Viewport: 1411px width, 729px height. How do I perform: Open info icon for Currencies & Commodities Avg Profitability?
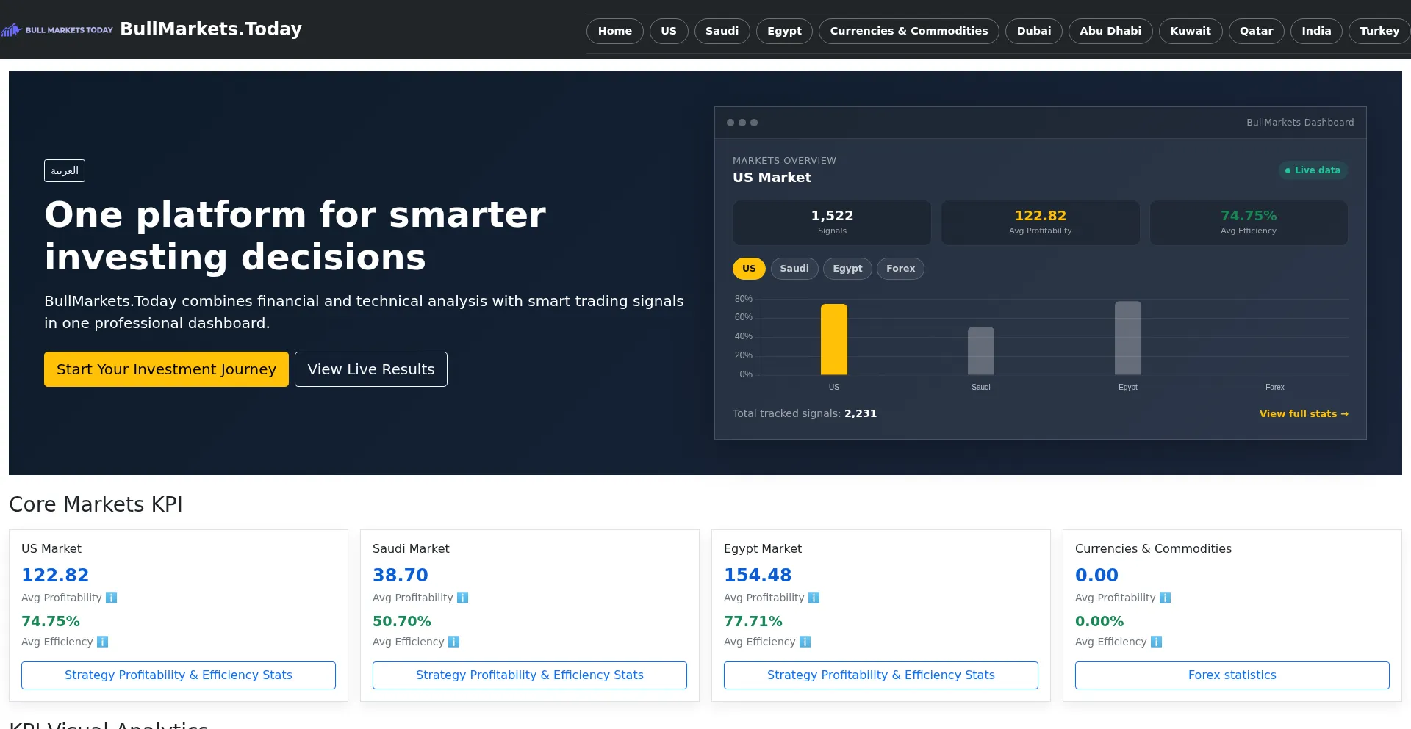1165,598
